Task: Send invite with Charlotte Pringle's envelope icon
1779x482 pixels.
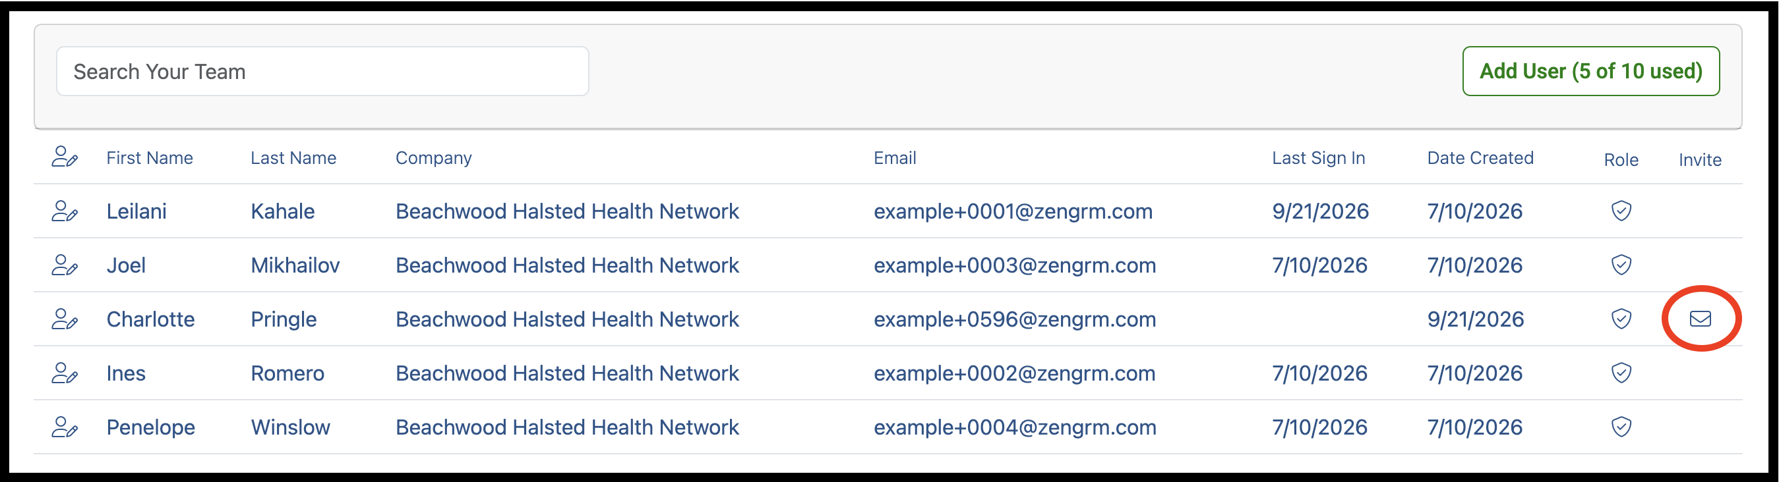Action: click(1701, 319)
